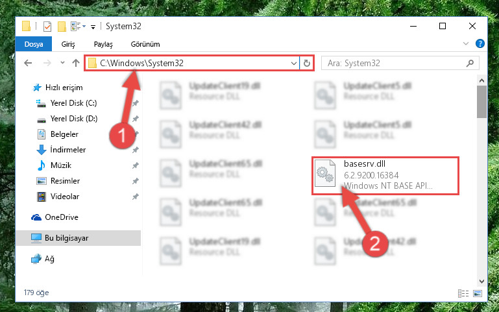
Task: Click the Properties checkmark icon in title bar
Action: [x=47, y=27]
